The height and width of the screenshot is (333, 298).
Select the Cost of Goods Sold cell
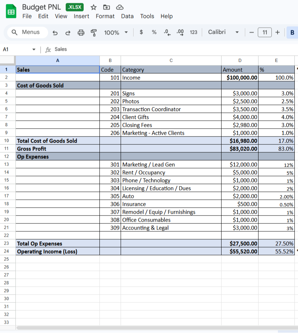(58, 85)
